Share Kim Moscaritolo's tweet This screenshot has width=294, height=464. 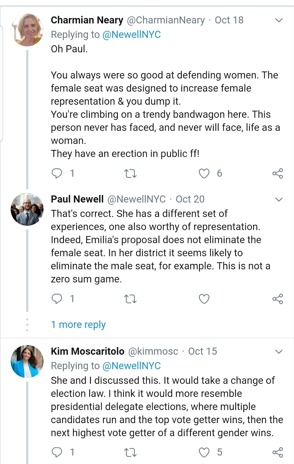(277, 452)
